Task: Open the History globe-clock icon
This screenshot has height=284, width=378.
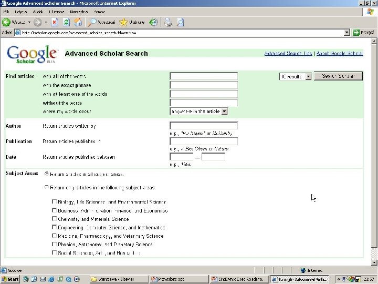Action: tap(153, 22)
